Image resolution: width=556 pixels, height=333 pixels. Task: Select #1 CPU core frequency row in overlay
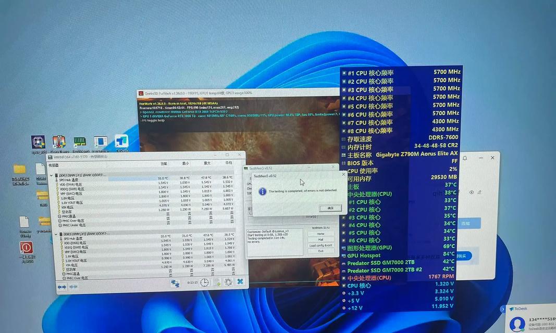(401, 72)
